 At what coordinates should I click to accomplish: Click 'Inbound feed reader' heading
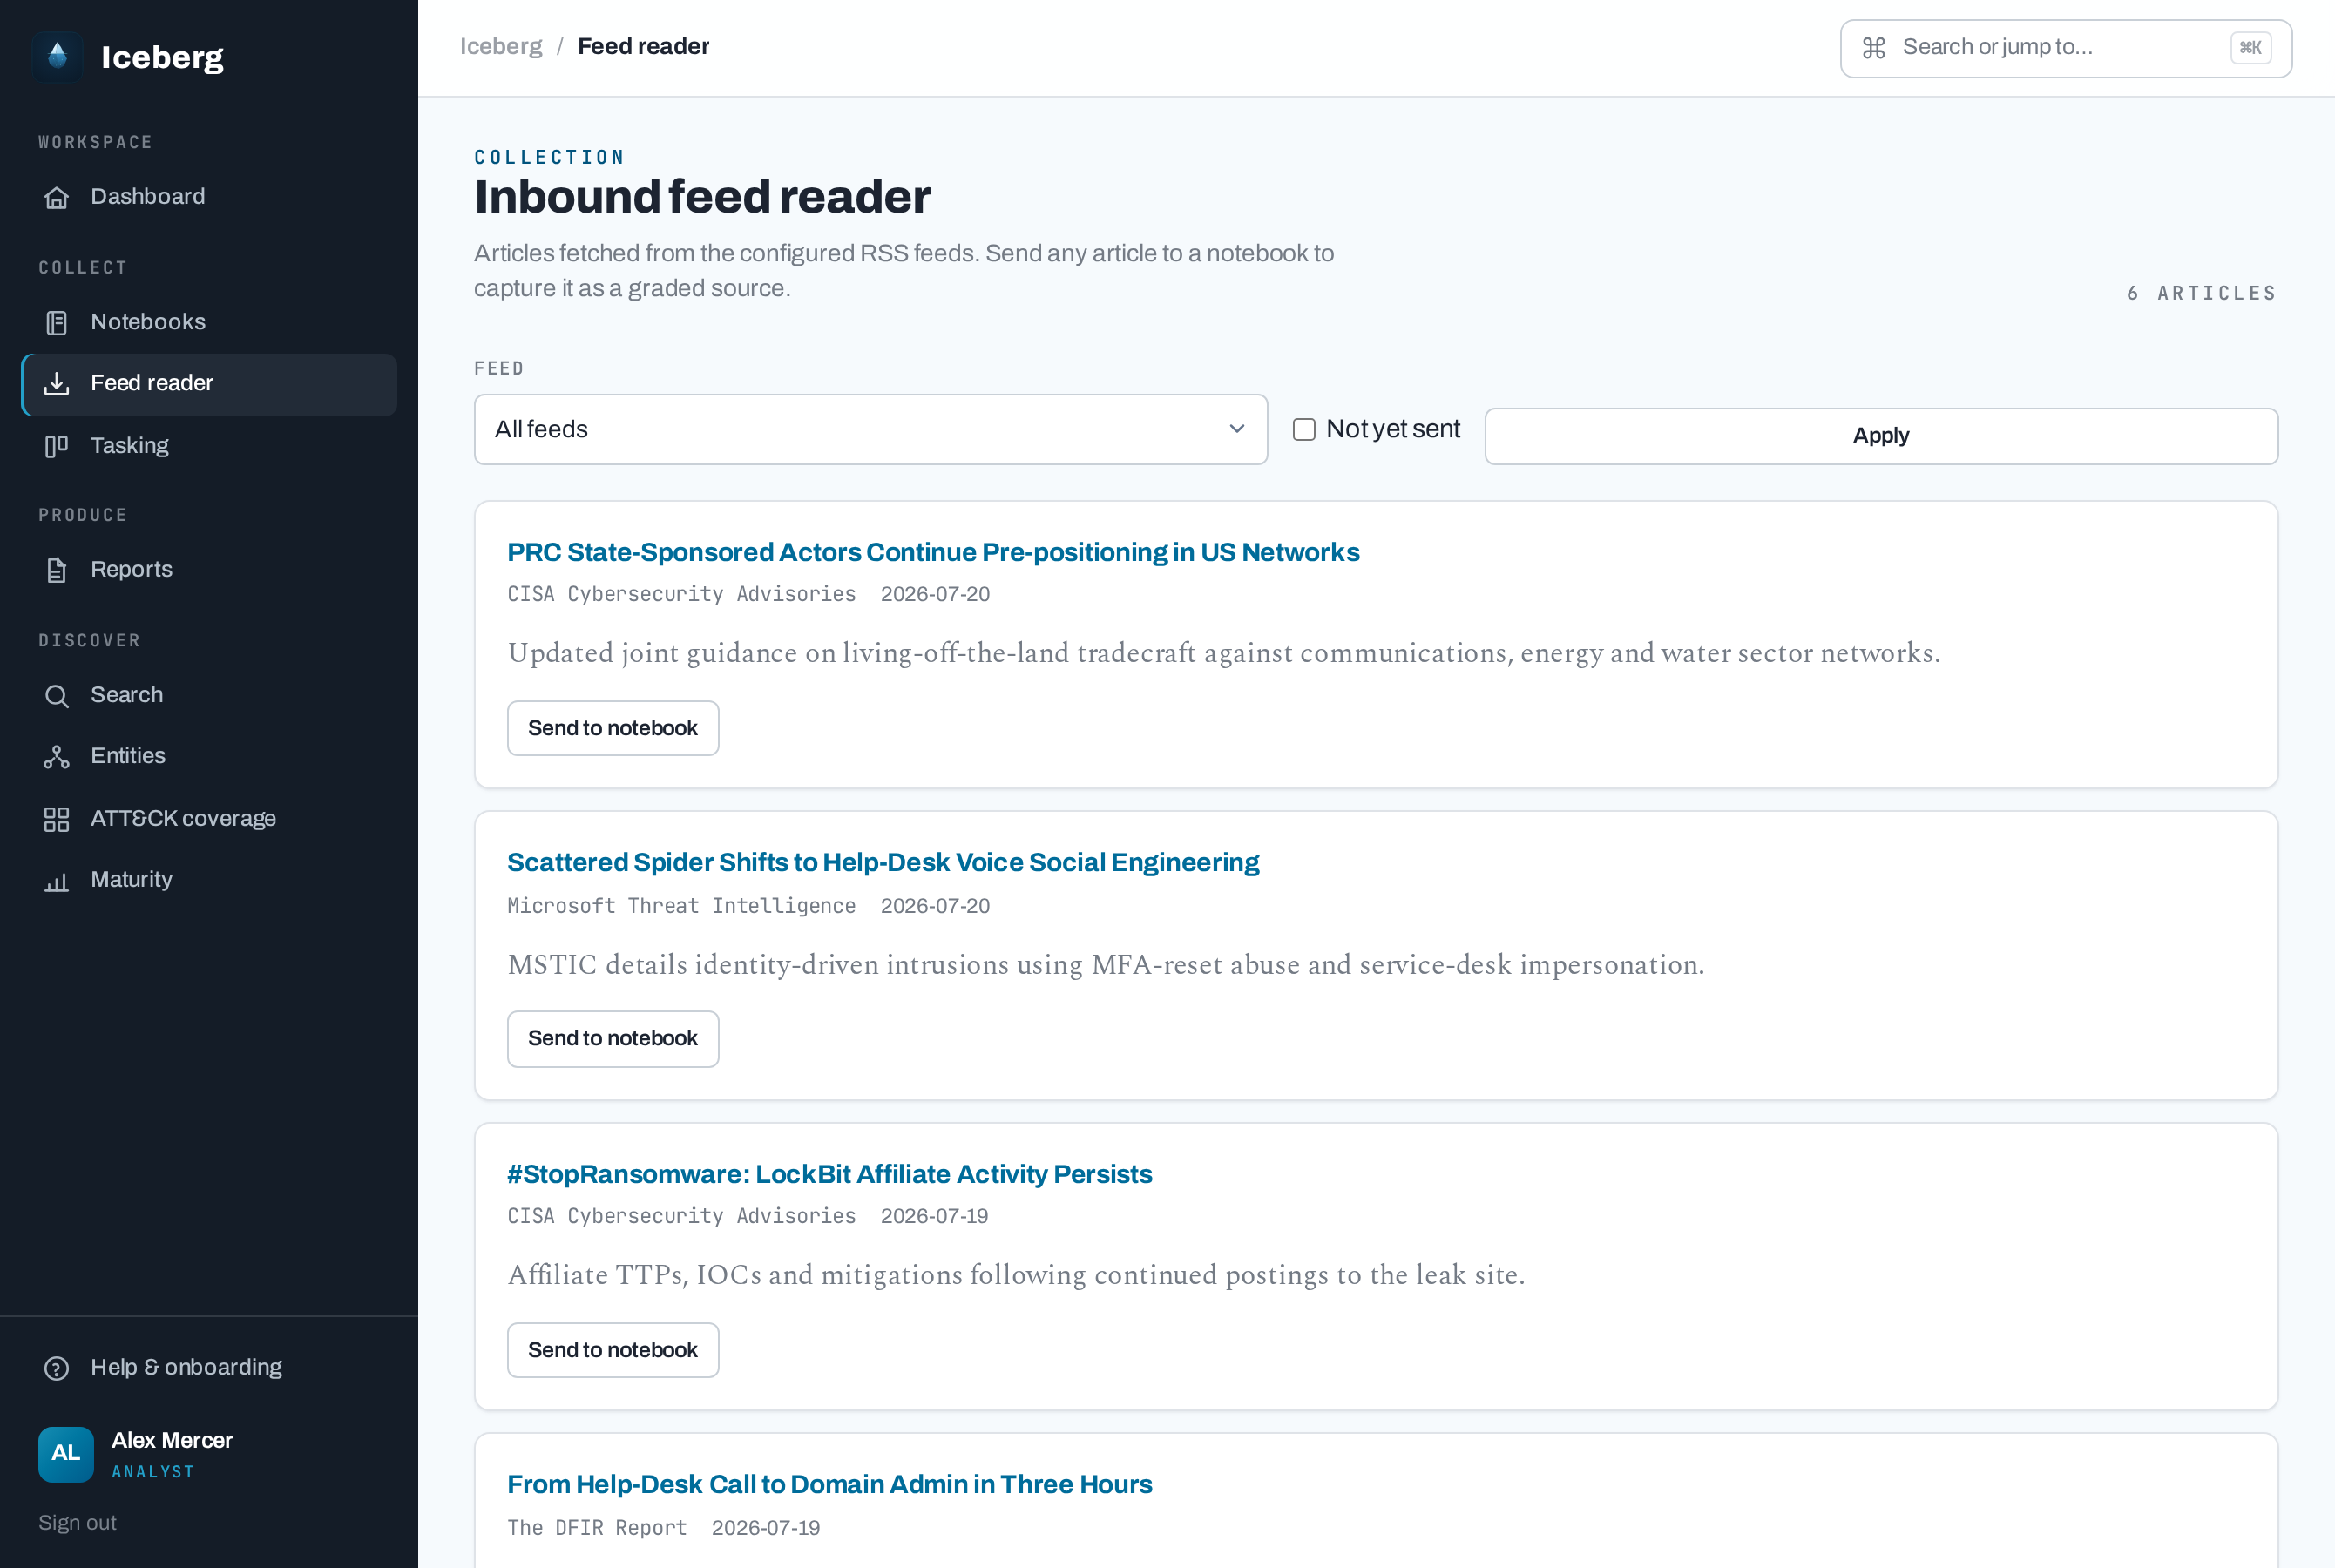click(702, 197)
